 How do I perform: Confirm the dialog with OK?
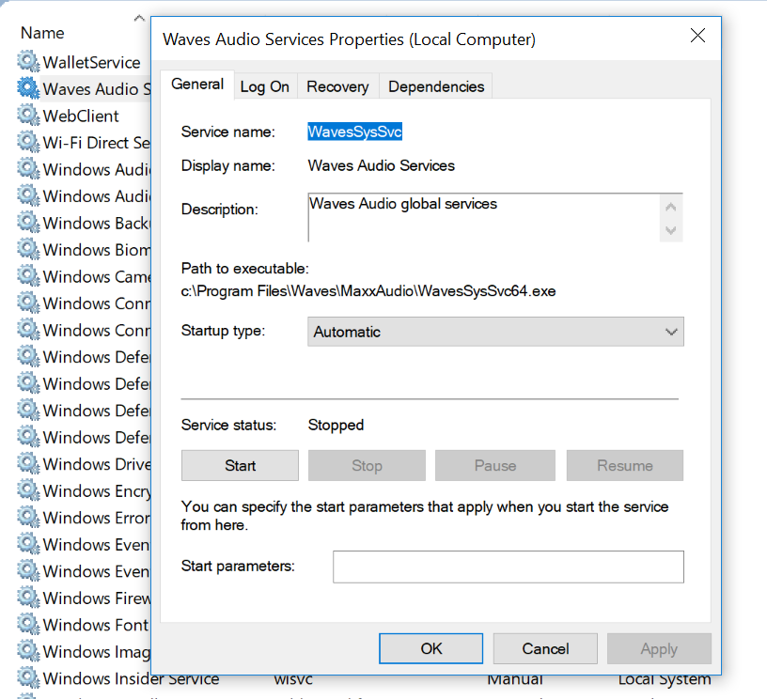430,648
